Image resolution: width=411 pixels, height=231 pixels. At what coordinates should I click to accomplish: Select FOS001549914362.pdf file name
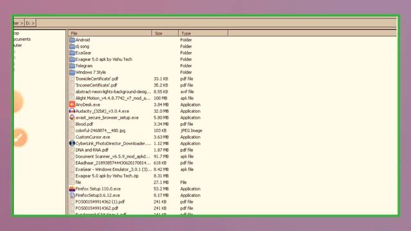(x=97, y=208)
